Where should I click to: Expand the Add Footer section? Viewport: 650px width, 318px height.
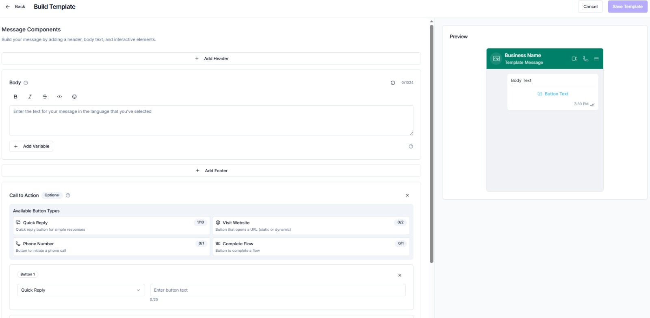[x=211, y=171]
